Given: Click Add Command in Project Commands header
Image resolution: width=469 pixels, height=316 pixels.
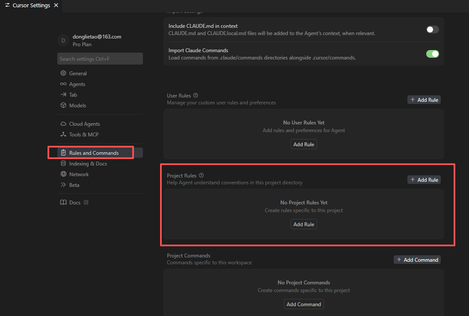Looking at the screenshot, I should (x=417, y=260).
